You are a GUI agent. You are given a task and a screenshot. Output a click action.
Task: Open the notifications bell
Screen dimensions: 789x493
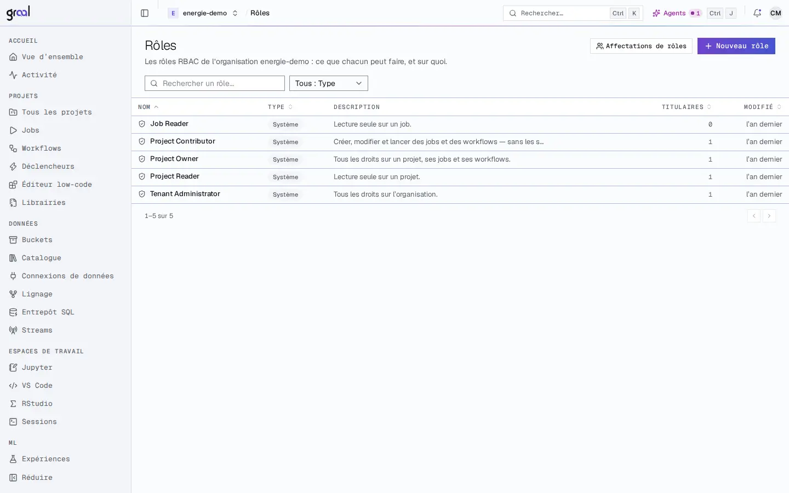(x=757, y=13)
